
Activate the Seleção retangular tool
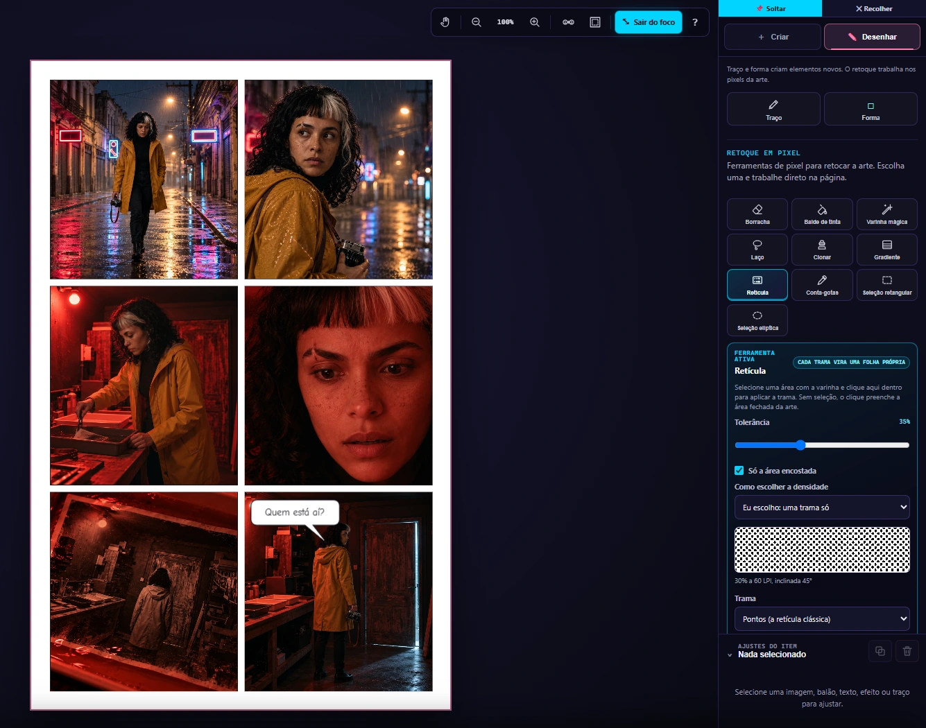coord(887,285)
